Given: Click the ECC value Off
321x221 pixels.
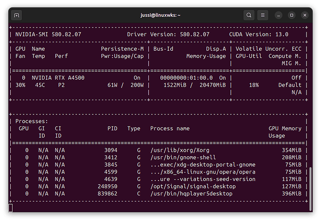Looking at the screenshot, I should coord(296,78).
